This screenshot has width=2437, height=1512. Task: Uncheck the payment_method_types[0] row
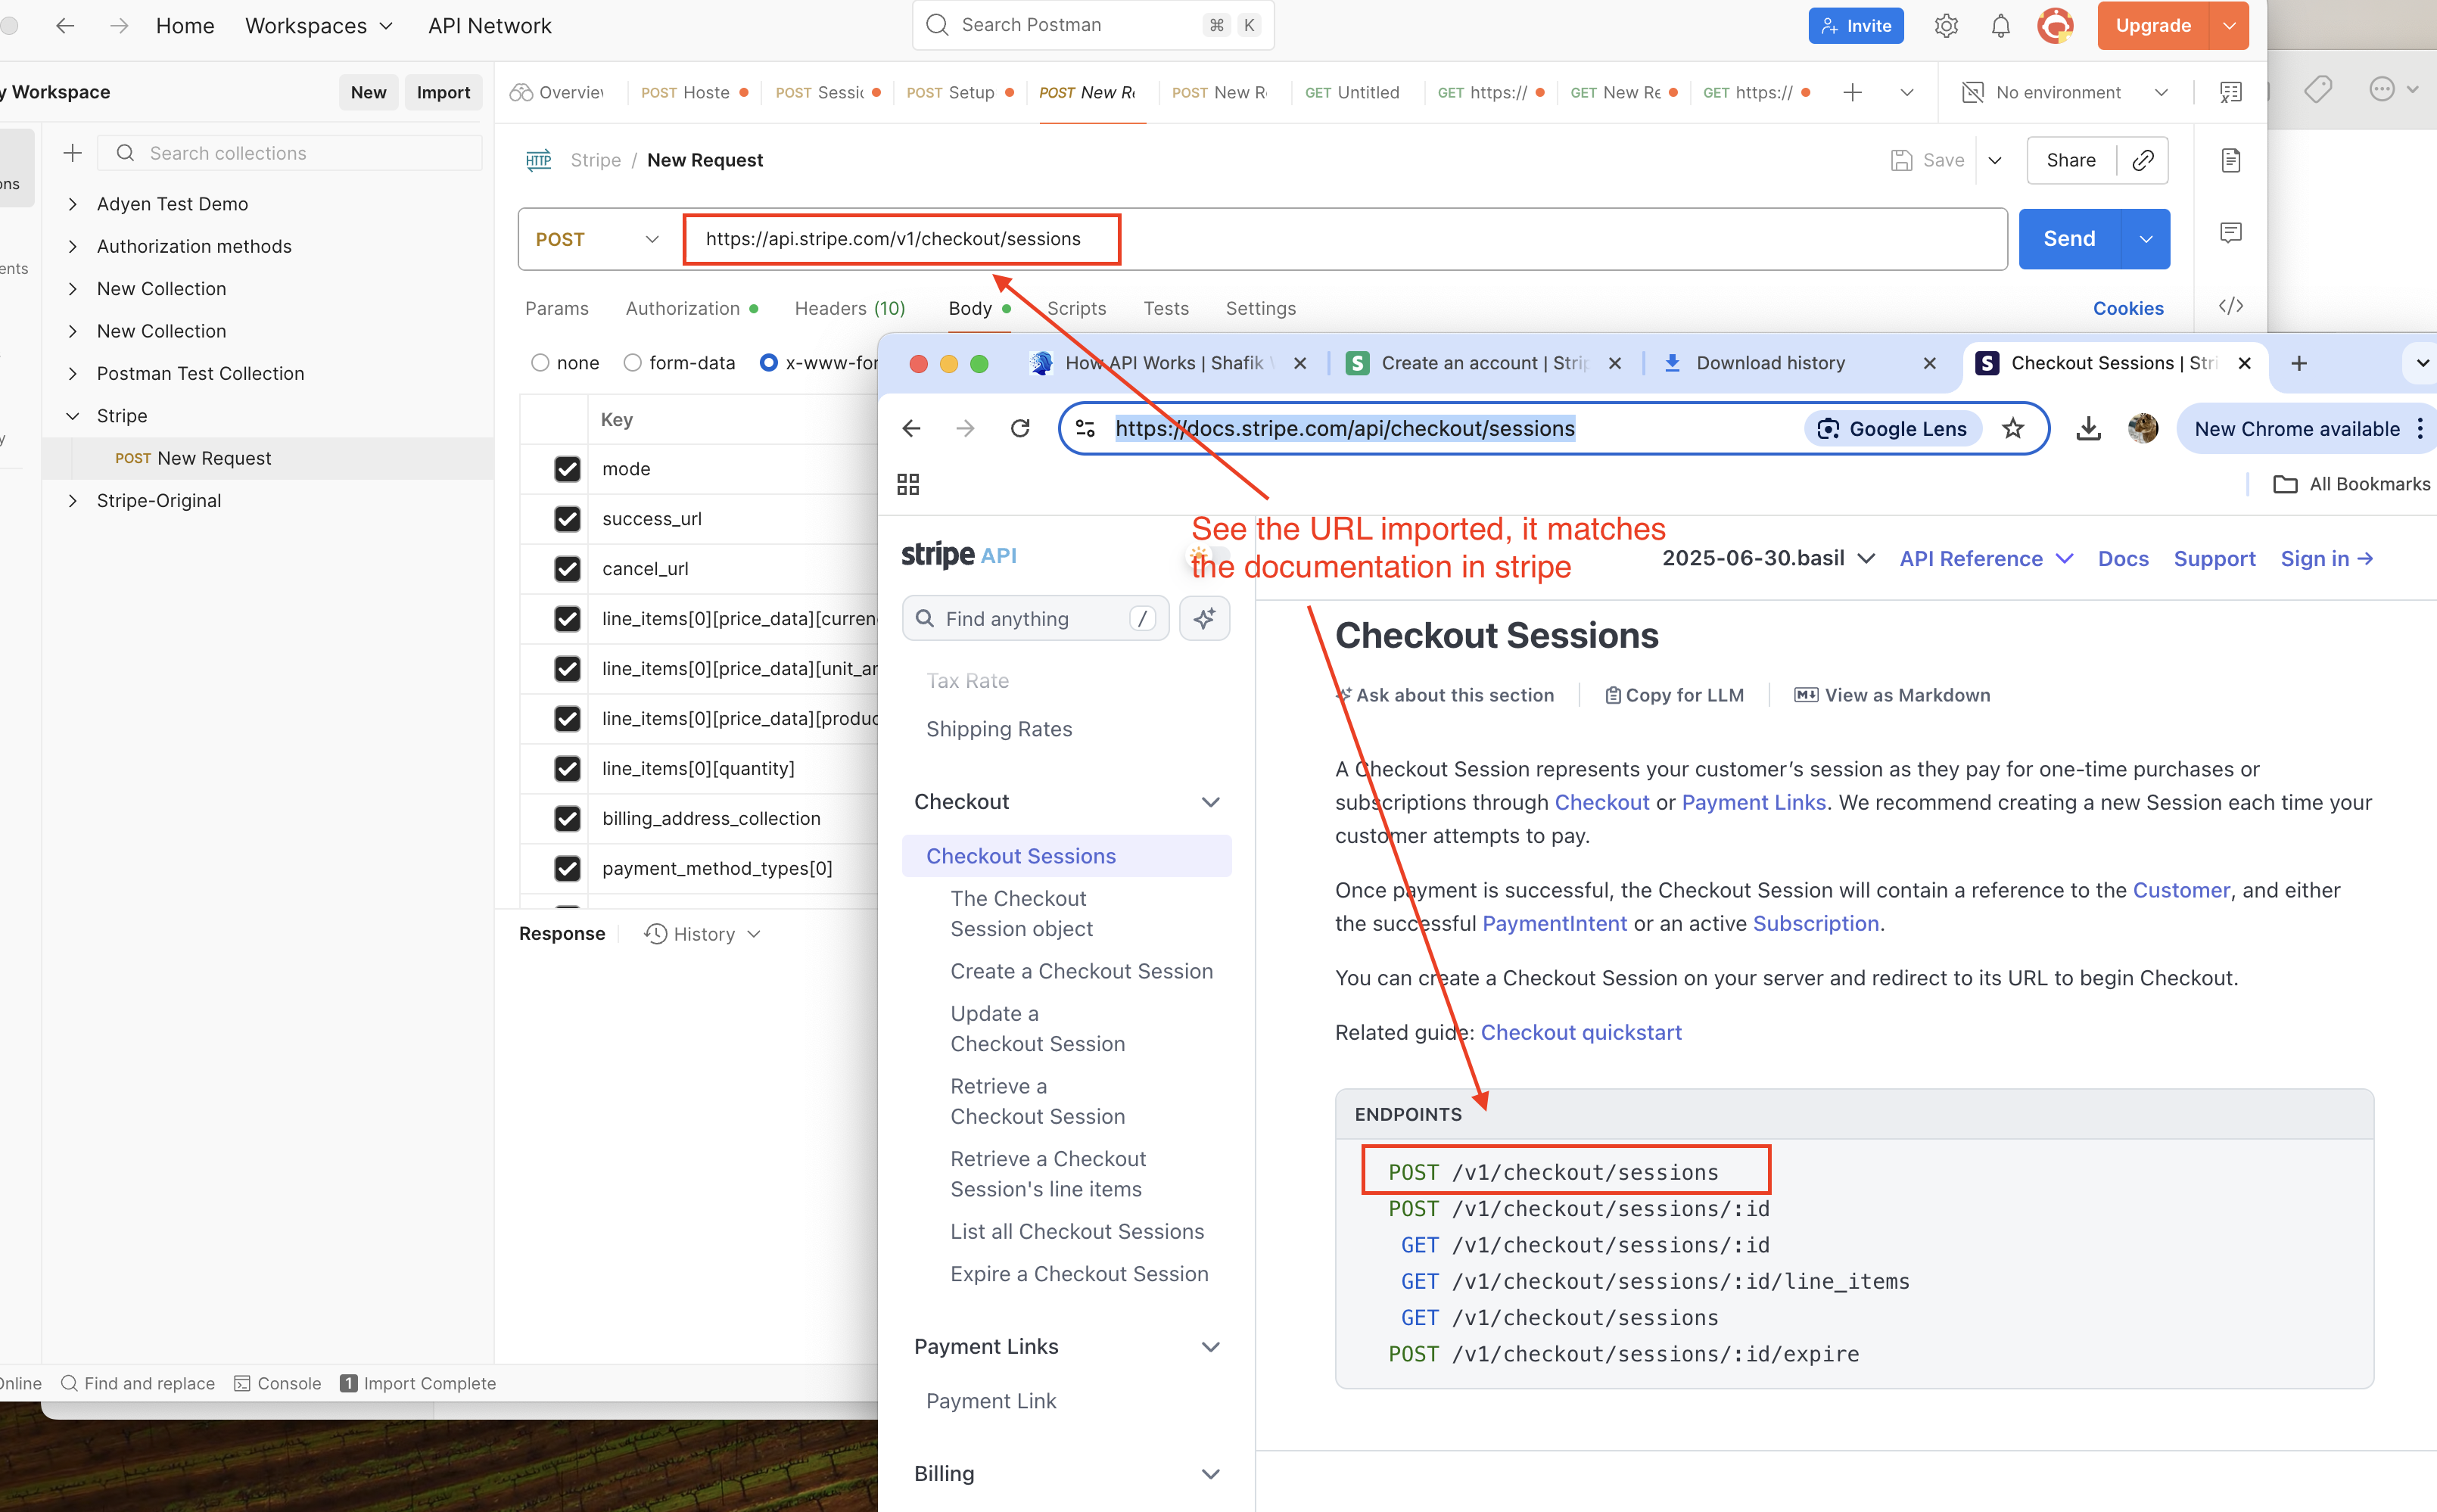567,869
